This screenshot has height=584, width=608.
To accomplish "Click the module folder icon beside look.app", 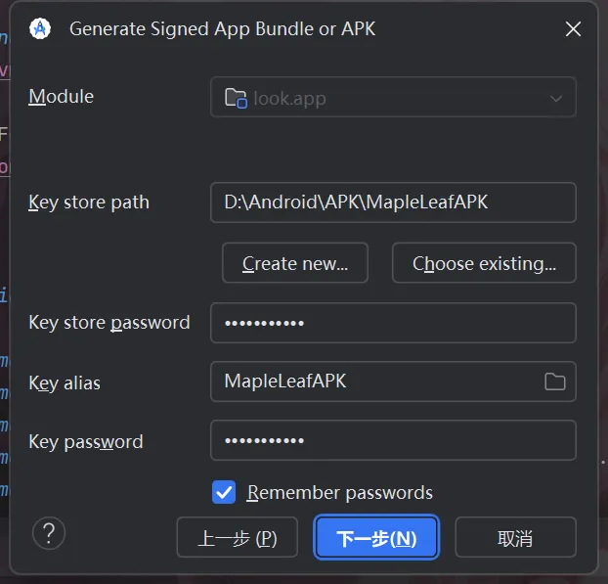I will (236, 98).
